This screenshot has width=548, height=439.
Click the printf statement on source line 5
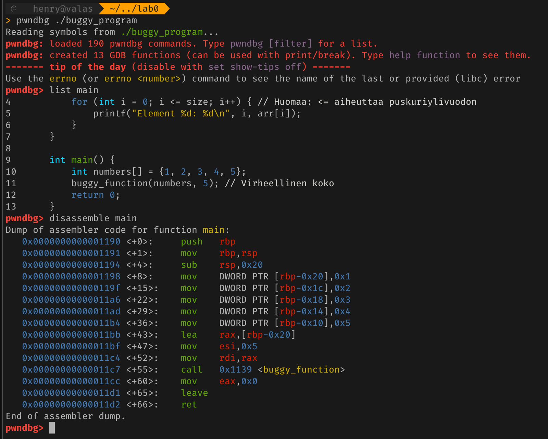197,114
